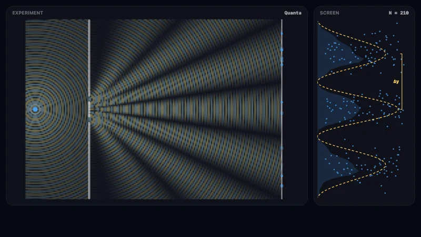
Task: Click the double-slit opening in barrier
Action: tap(89, 110)
